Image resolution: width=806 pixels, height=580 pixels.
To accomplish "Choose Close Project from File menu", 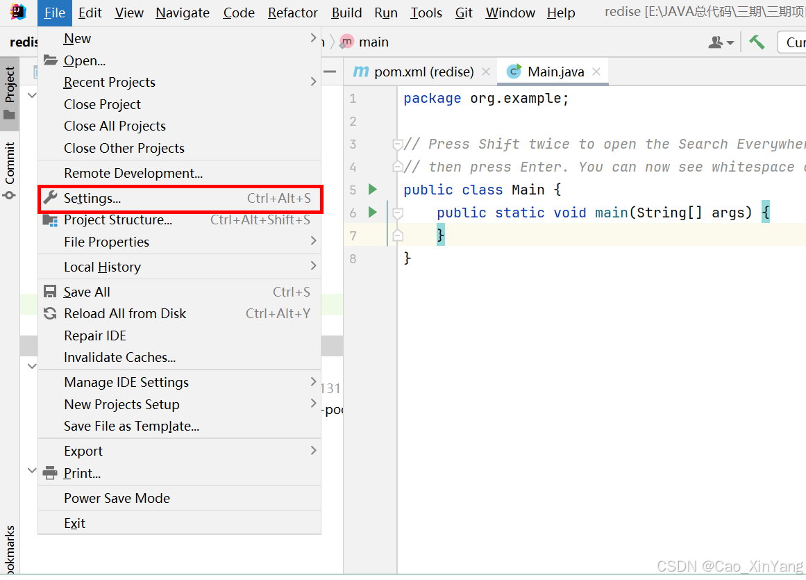I will [x=179, y=104].
